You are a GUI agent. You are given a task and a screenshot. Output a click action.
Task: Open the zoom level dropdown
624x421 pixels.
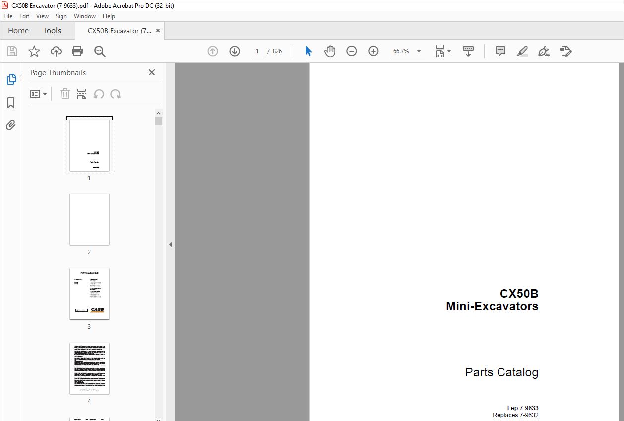[419, 51]
